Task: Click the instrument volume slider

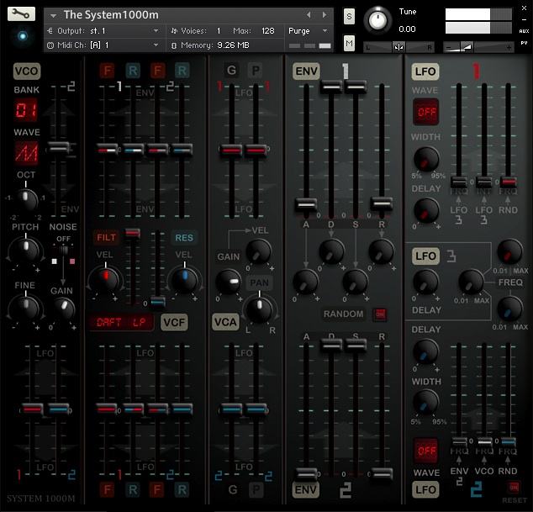Action: [478, 48]
